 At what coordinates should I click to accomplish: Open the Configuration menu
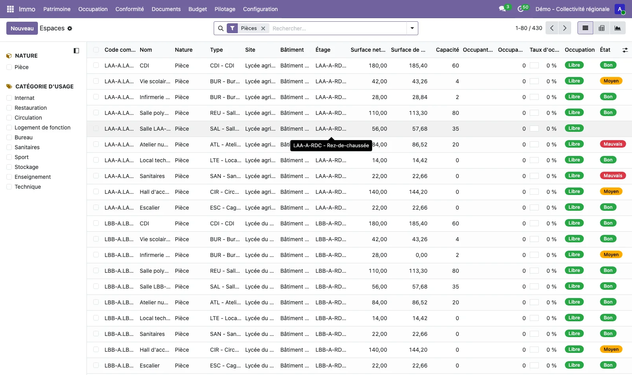(260, 9)
